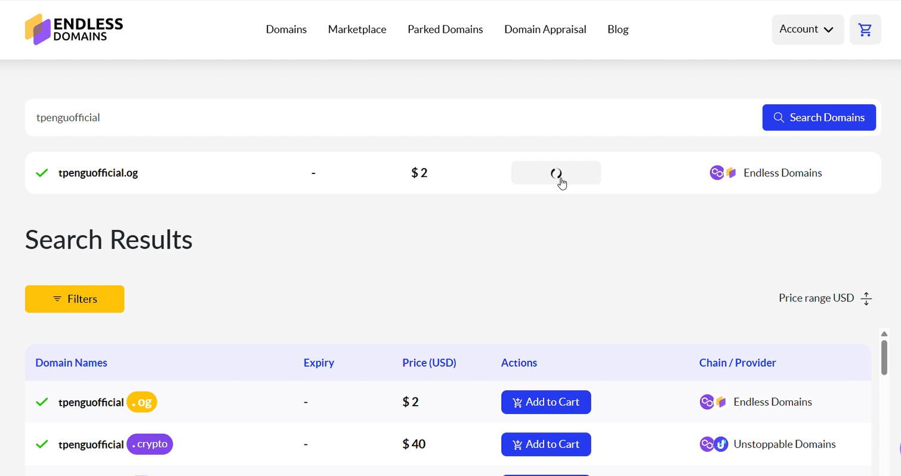The height and width of the screenshot is (476, 901).
Task: Open the Filters panel
Action: pos(75,299)
